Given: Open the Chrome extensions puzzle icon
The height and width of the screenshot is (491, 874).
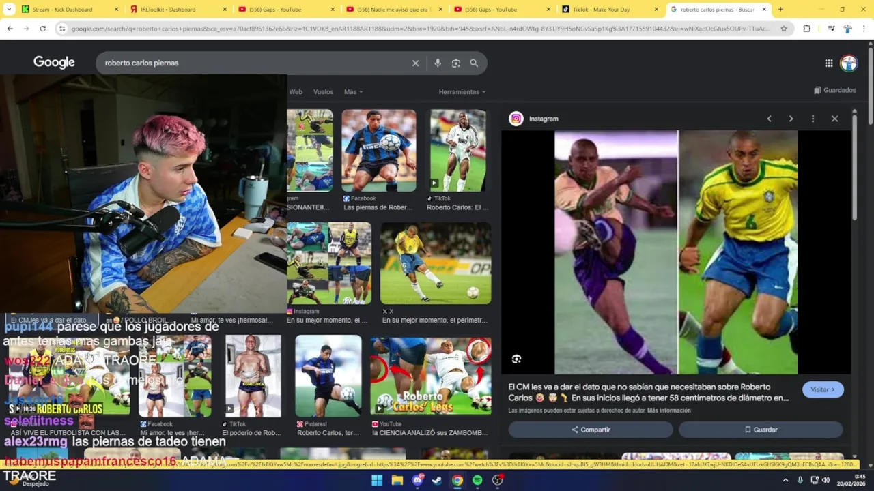Looking at the screenshot, I should pyautogui.click(x=807, y=29).
